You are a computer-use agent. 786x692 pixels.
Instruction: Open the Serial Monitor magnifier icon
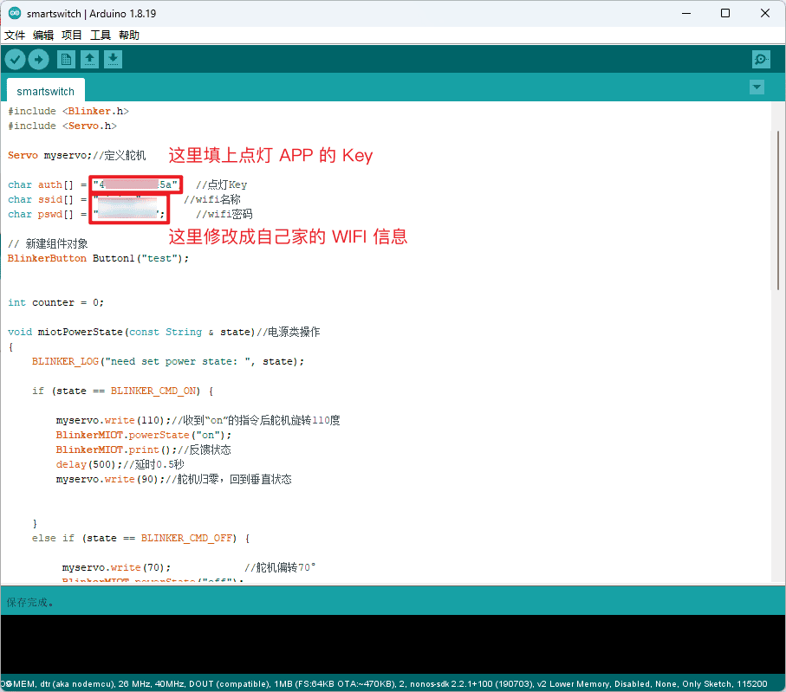(x=761, y=60)
